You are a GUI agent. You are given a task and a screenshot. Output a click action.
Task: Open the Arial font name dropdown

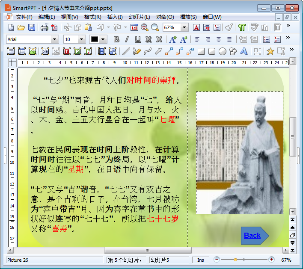tap(55, 39)
